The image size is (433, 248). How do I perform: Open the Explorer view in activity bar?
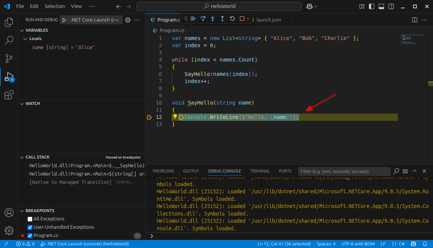[x=9, y=22]
